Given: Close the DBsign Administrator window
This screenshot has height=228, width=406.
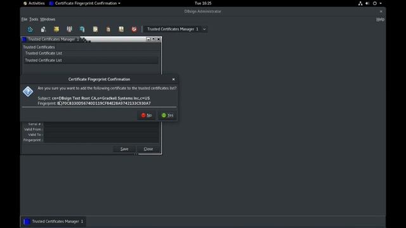Looking at the screenshot, I should point(381,11).
